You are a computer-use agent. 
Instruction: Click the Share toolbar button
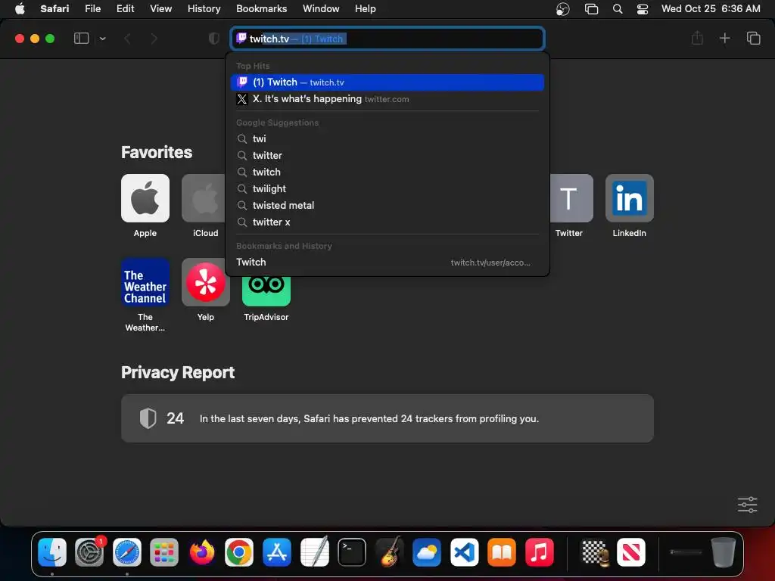(x=697, y=38)
